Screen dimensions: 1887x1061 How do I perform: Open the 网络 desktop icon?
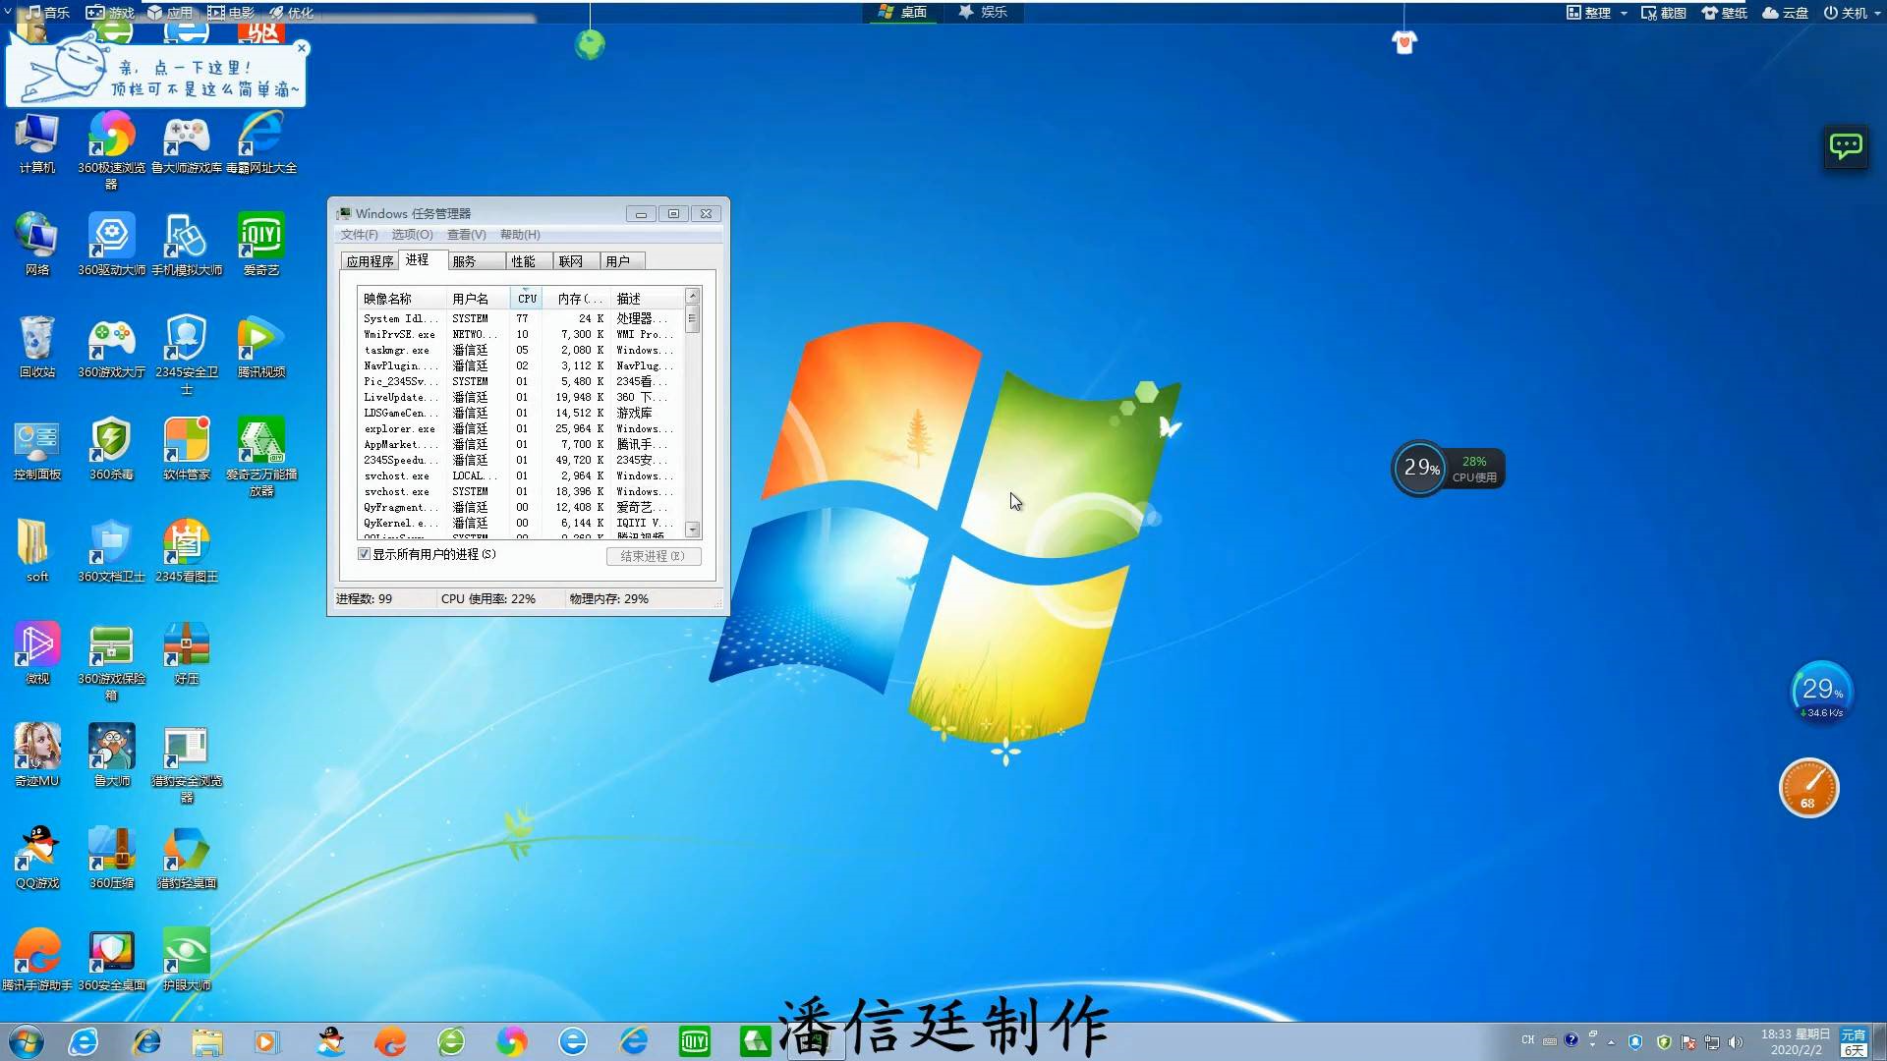[x=37, y=245]
